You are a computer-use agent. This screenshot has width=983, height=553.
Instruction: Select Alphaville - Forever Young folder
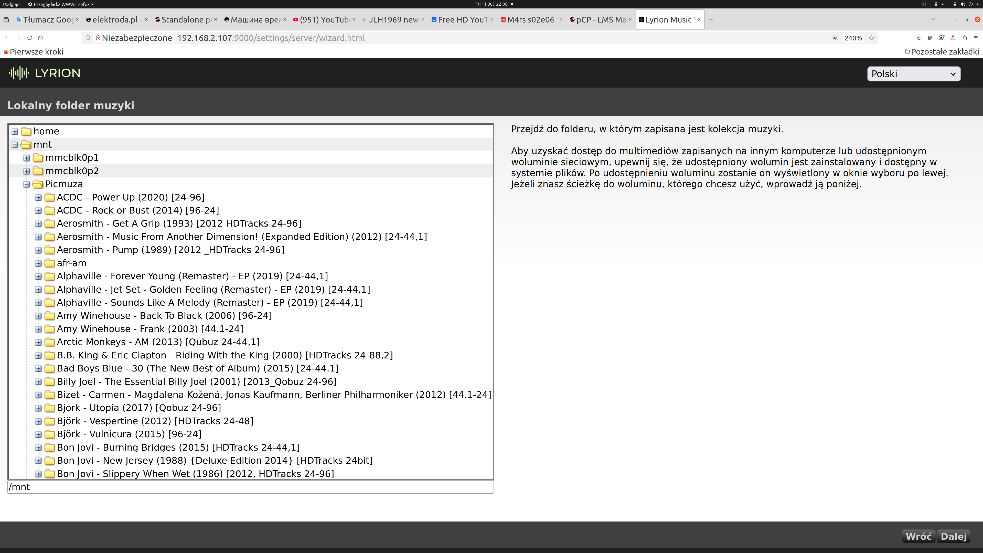192,276
